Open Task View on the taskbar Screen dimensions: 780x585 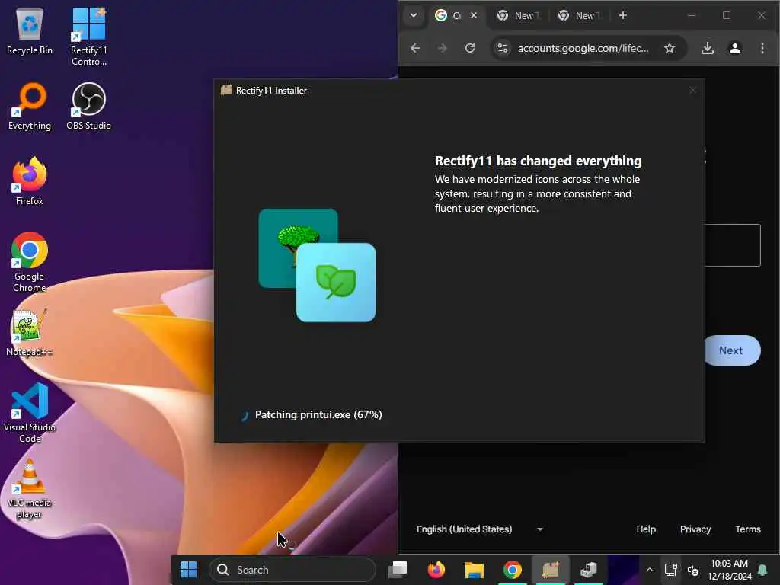click(398, 570)
